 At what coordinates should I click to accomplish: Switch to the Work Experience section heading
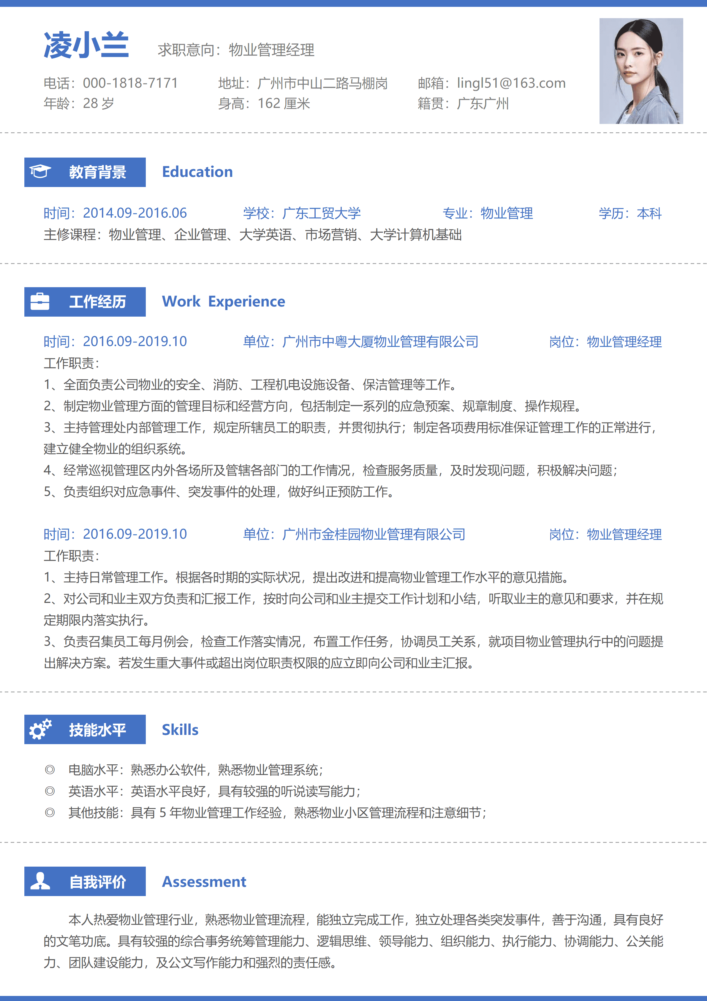223,301
